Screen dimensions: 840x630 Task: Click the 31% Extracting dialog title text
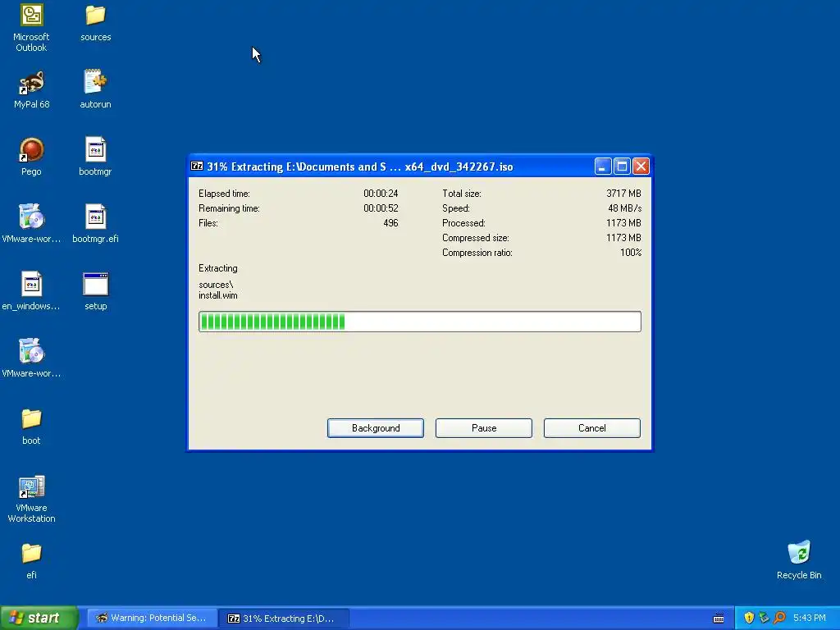pos(360,167)
